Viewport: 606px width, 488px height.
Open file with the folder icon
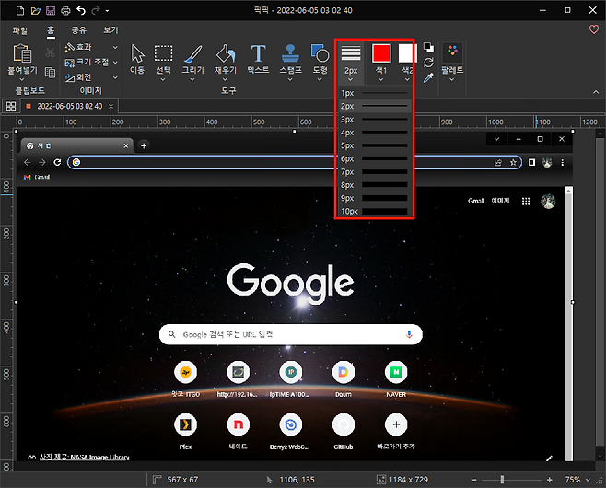36,10
